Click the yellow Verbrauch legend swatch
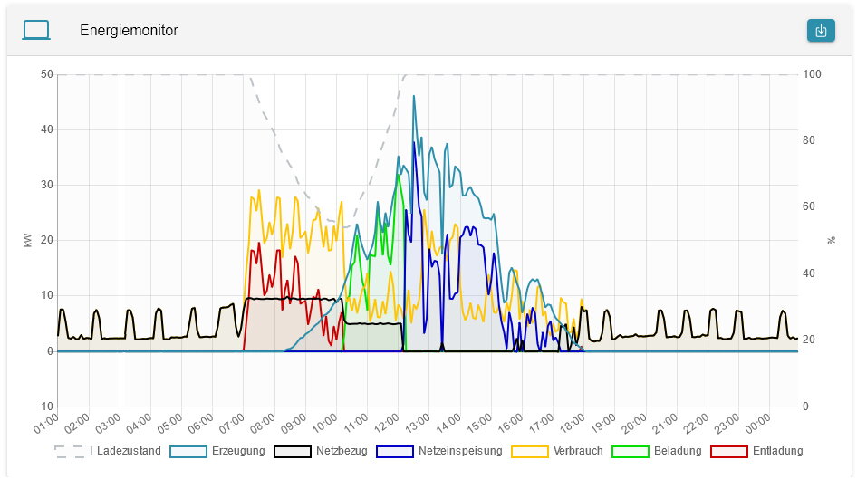Image resolution: width=857 pixels, height=479 pixels. click(x=529, y=452)
